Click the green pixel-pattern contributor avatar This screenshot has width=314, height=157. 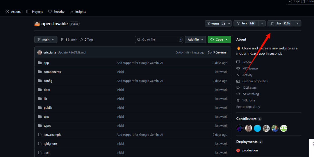tap(284, 128)
